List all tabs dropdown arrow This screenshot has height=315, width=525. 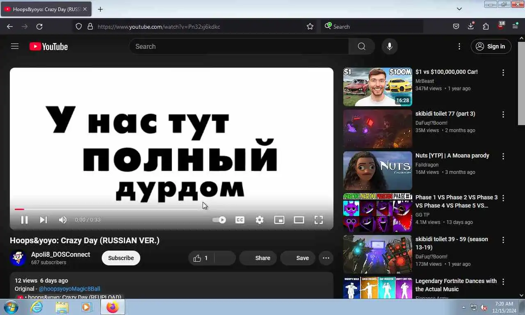[459, 9]
